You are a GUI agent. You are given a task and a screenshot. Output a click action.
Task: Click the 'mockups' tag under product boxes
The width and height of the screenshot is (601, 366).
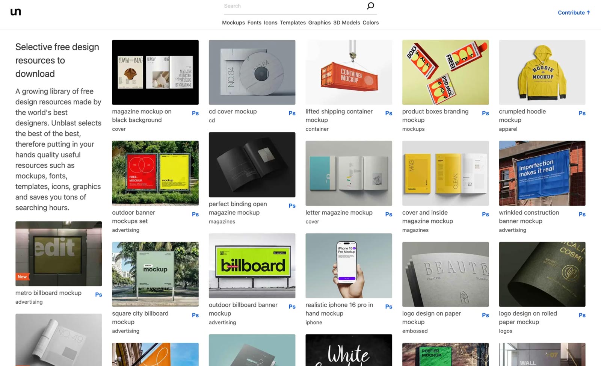[414, 129]
